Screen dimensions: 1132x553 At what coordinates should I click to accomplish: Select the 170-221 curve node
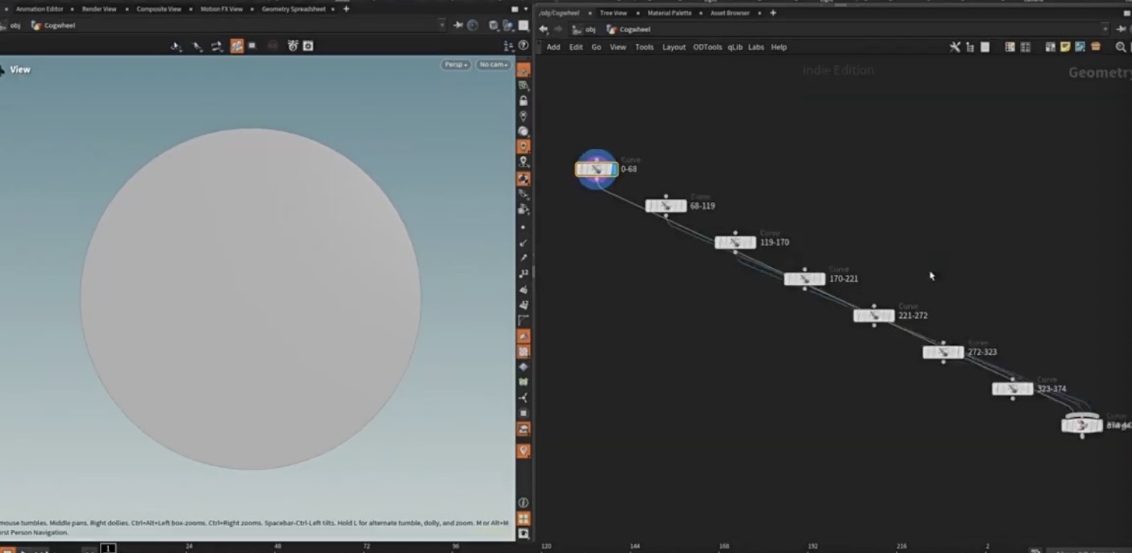804,279
